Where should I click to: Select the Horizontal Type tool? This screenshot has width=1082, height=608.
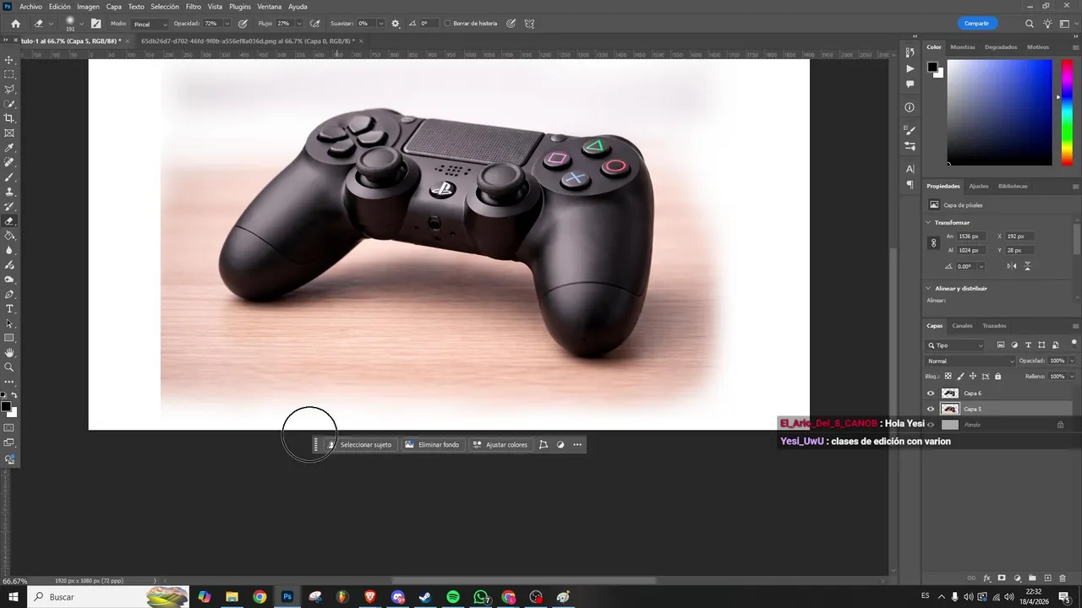click(9, 309)
